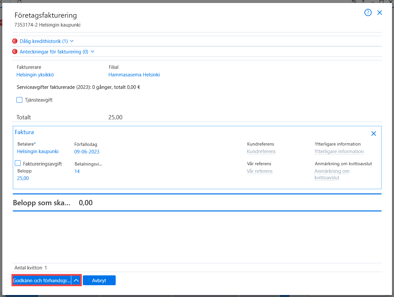Click 7353174-2 Helsingin kaupunki subtitle
The width and height of the screenshot is (394, 297).
[x=48, y=25]
